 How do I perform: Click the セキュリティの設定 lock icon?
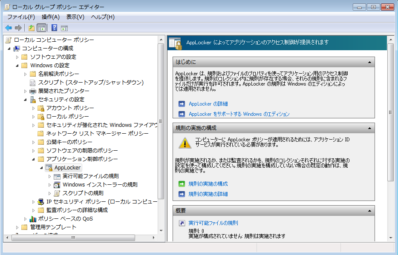pyautogui.click(x=33, y=100)
